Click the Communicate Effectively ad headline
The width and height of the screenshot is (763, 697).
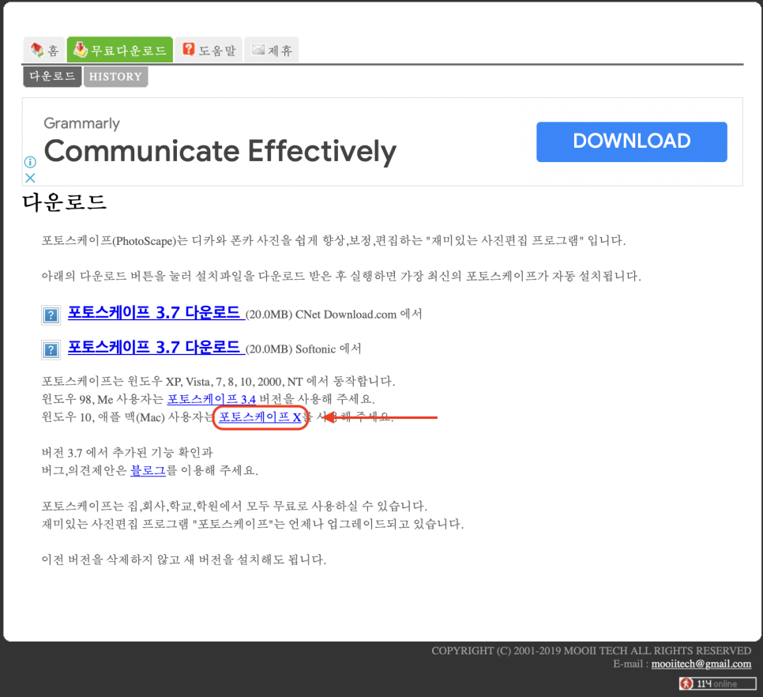(220, 151)
